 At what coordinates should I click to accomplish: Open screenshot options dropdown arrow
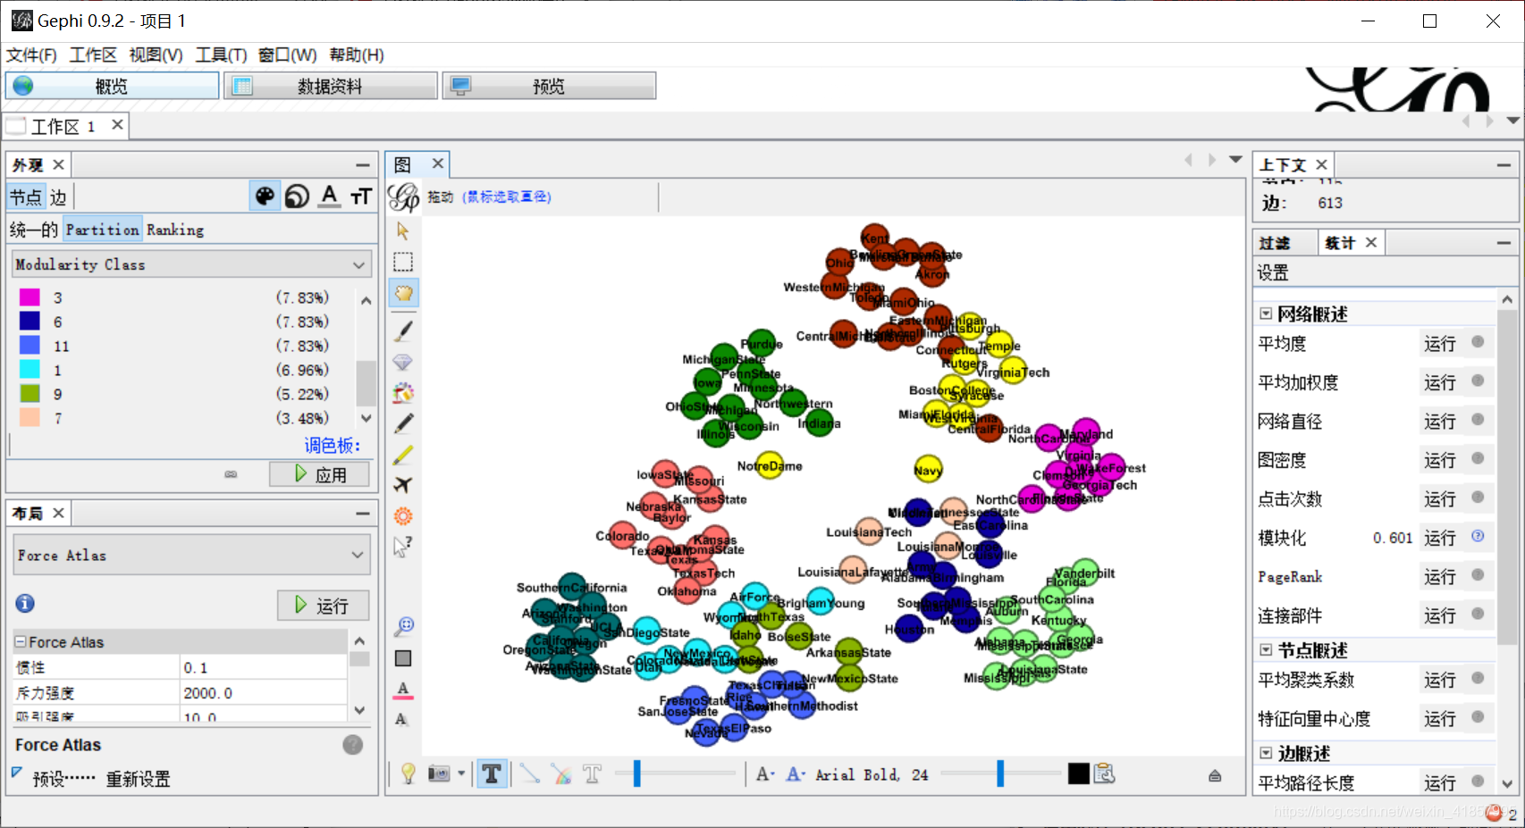(461, 774)
